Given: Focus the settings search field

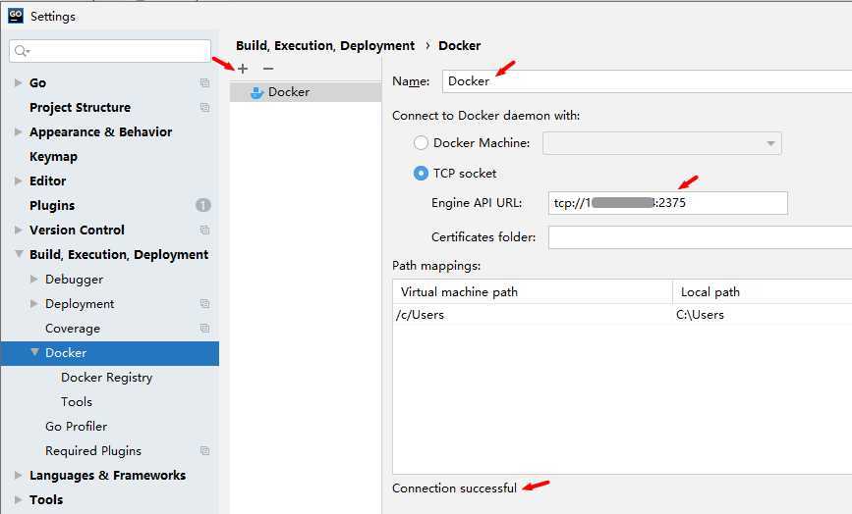Looking at the screenshot, I should 110,51.
